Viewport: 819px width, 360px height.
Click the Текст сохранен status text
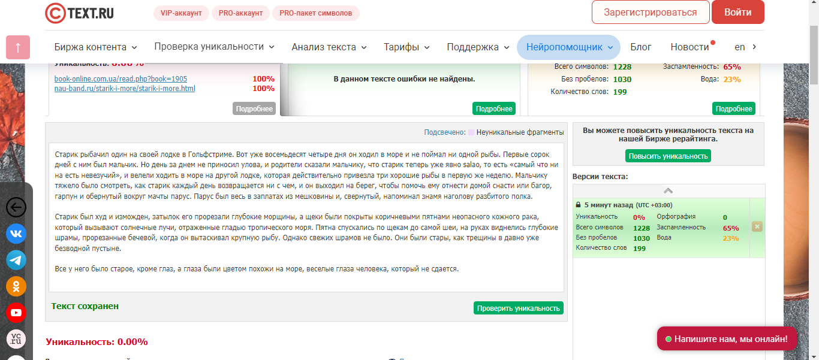click(85, 306)
